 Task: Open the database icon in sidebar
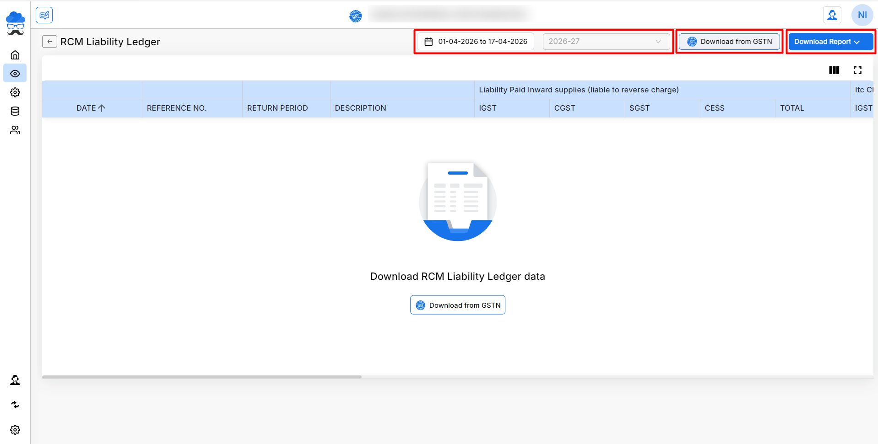15,111
